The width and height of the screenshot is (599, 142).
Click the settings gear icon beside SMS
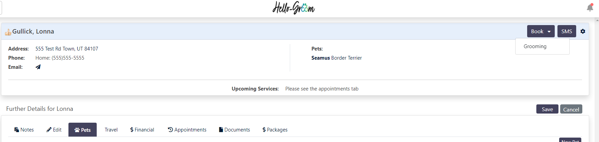point(583,31)
